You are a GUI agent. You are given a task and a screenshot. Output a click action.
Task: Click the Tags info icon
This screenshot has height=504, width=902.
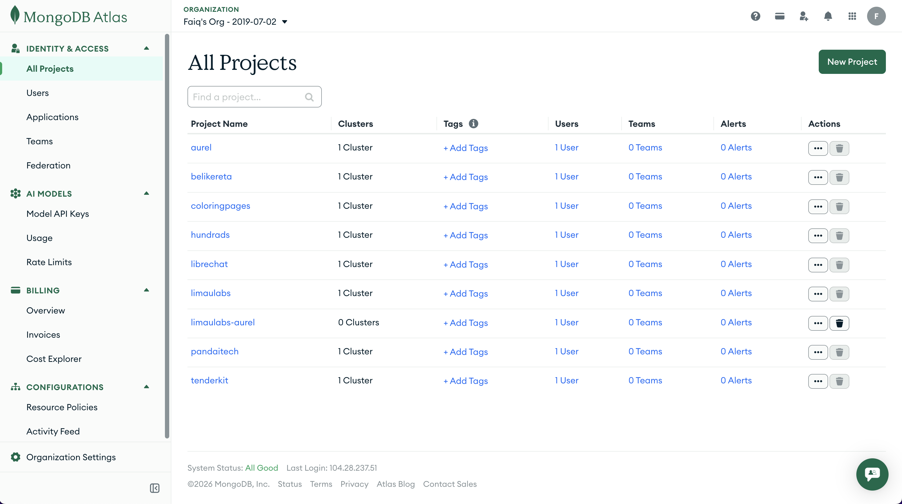point(473,124)
